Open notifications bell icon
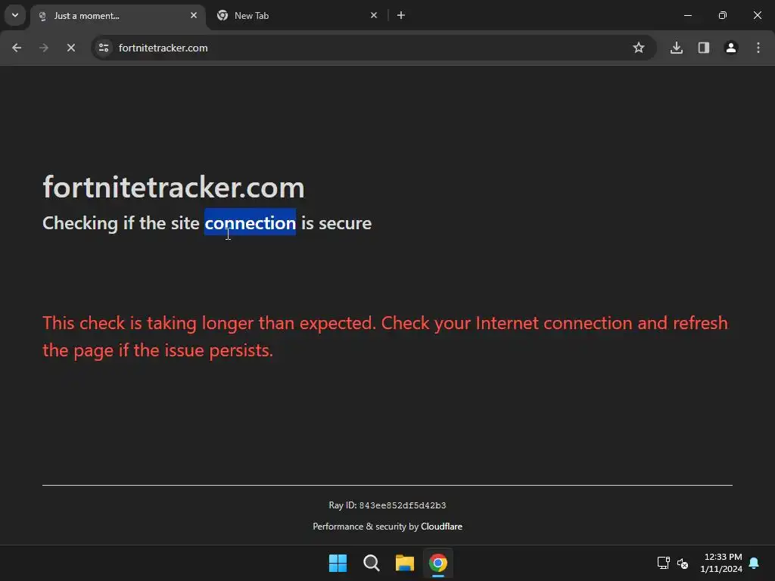The width and height of the screenshot is (775, 581). [755, 563]
